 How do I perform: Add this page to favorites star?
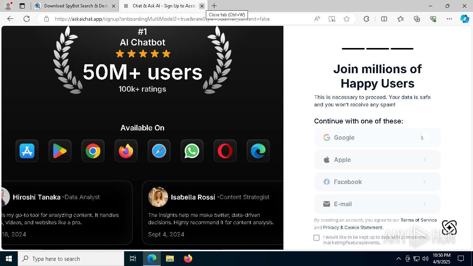(347, 19)
